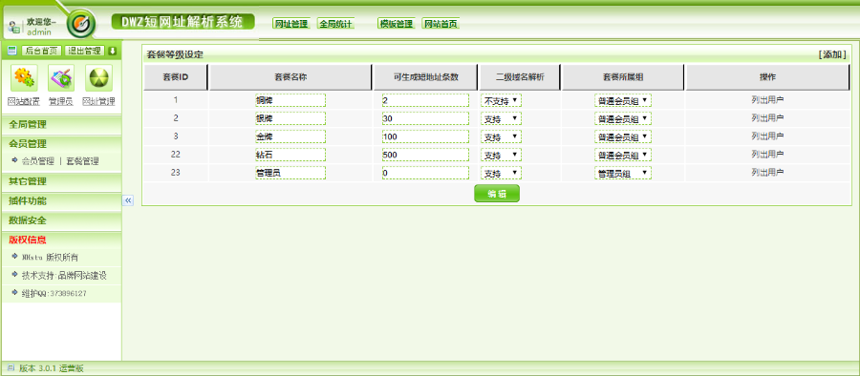Go to 网站首页 from top menu

point(441,24)
